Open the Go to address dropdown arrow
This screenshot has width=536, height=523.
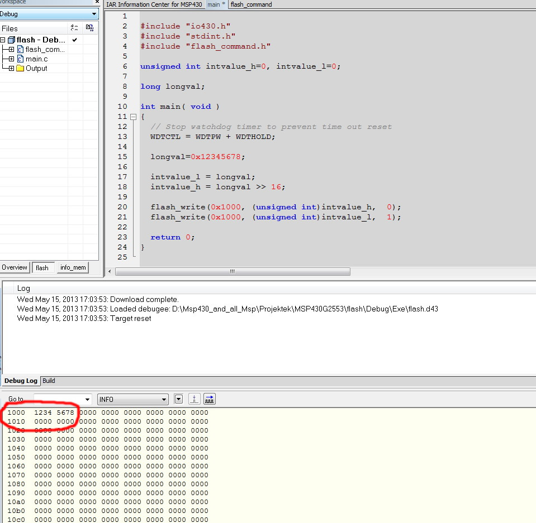(88, 399)
